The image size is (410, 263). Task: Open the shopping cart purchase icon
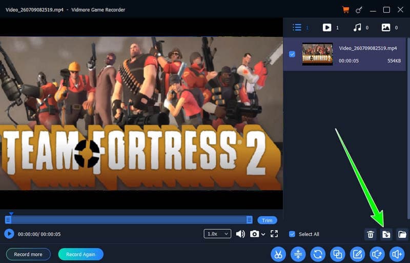click(x=345, y=10)
